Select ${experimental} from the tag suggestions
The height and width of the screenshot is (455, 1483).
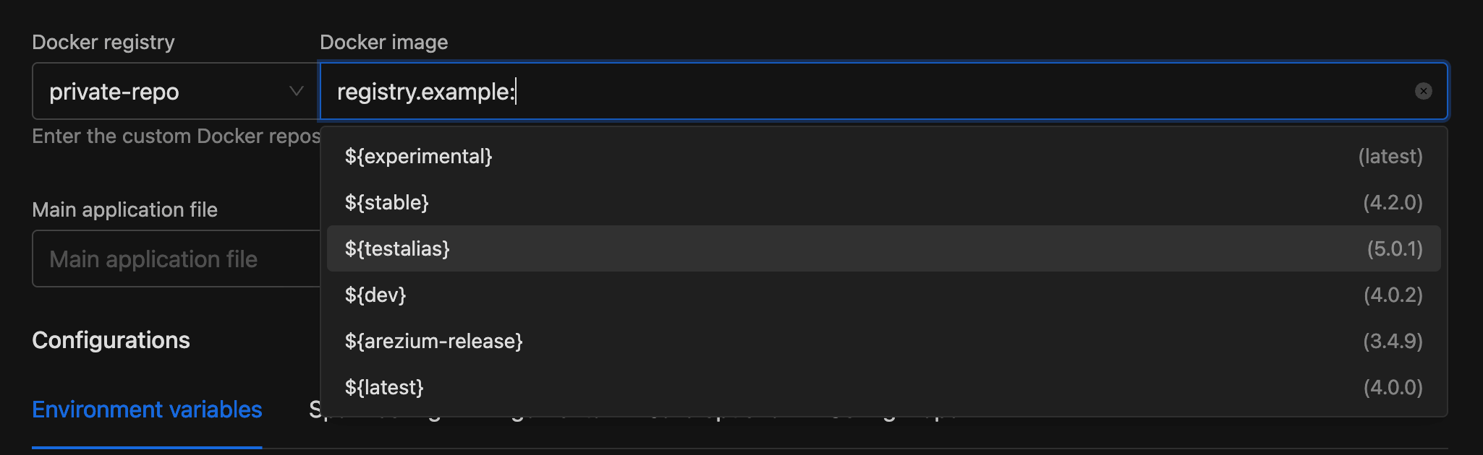point(418,156)
